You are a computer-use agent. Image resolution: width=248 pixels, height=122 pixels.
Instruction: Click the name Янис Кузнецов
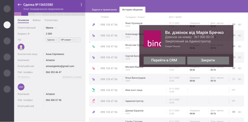coord(134,23)
